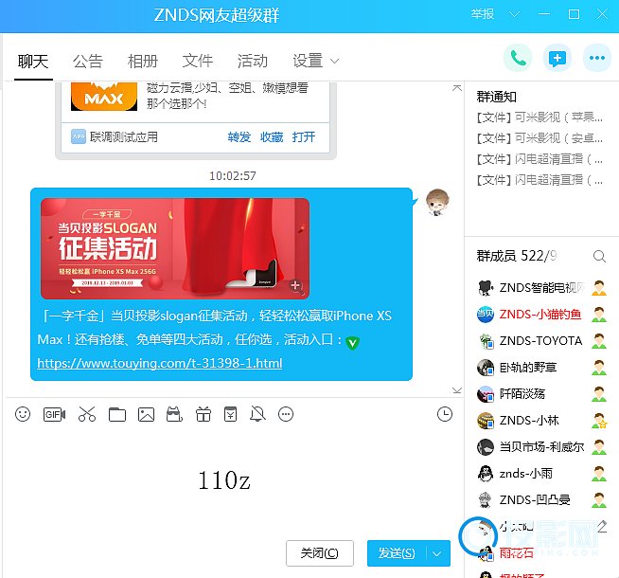Open message history clock icon

tap(445, 414)
